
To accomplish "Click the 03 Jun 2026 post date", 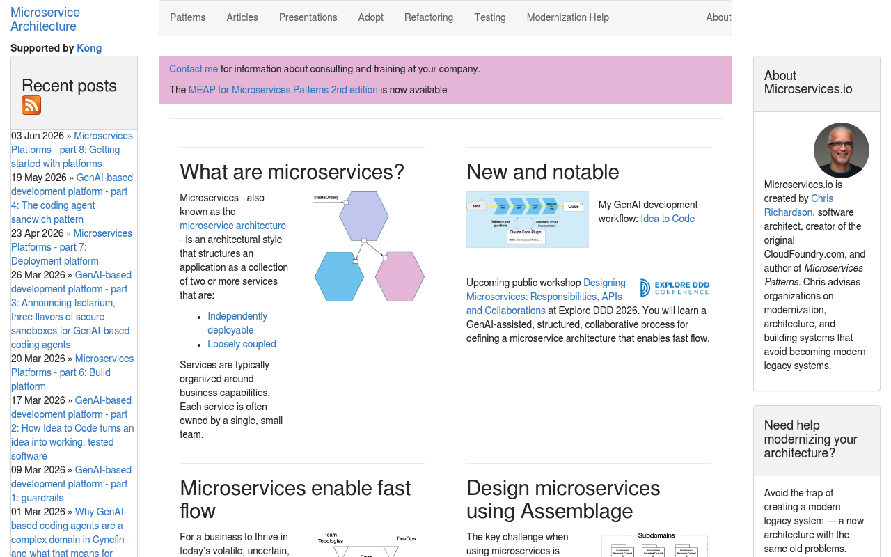I will (38, 136).
